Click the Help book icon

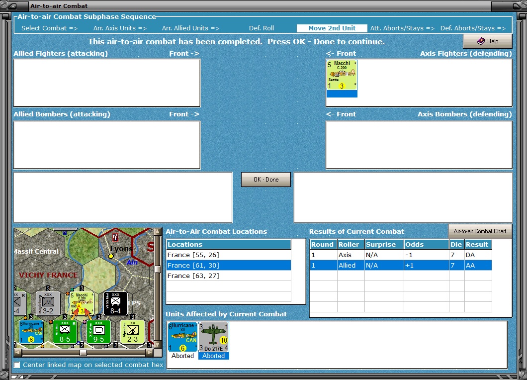point(481,41)
